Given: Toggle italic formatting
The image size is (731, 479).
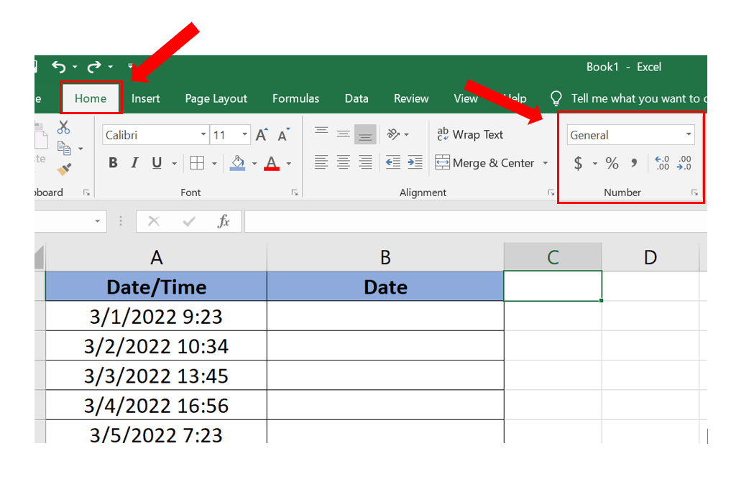Looking at the screenshot, I should click(x=134, y=163).
